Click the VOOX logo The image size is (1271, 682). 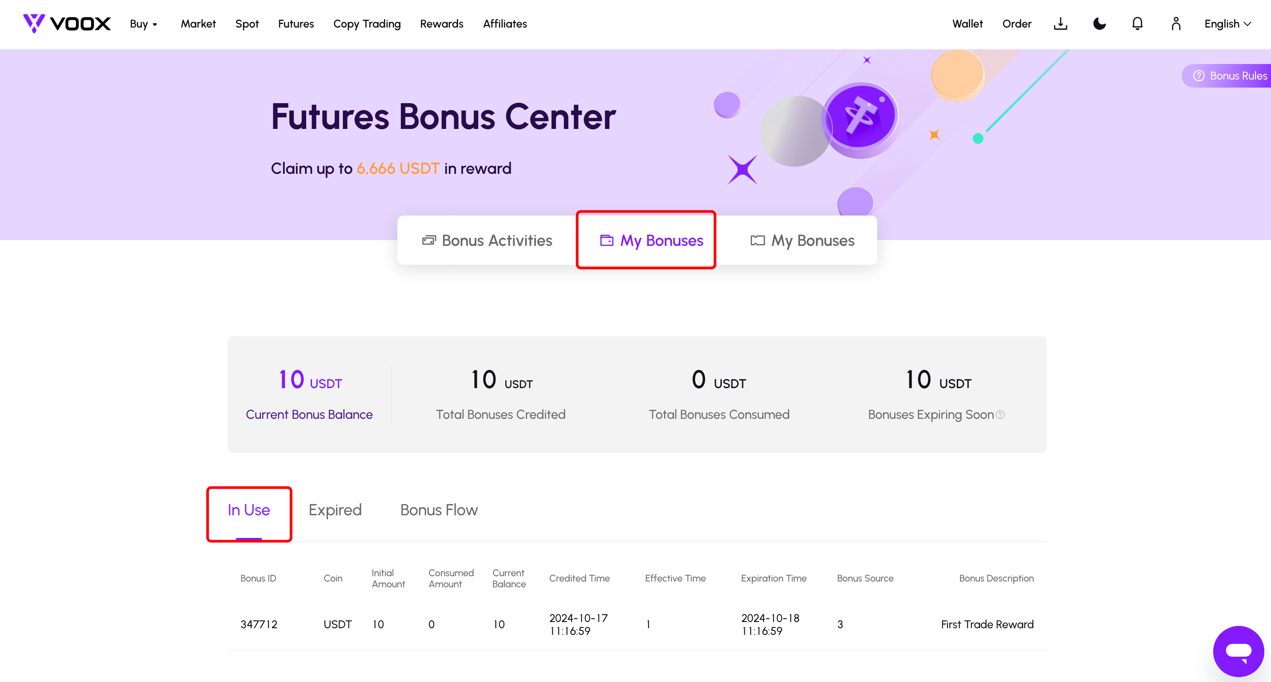click(x=67, y=24)
